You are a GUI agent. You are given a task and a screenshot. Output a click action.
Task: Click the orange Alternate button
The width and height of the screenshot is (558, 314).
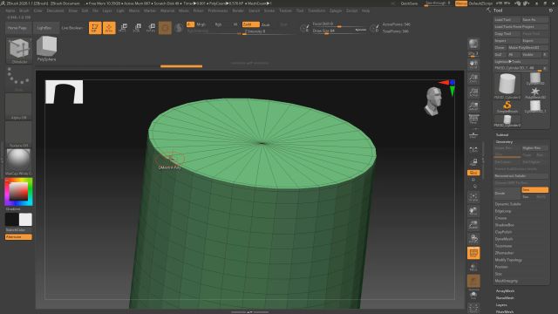[x=18, y=236]
